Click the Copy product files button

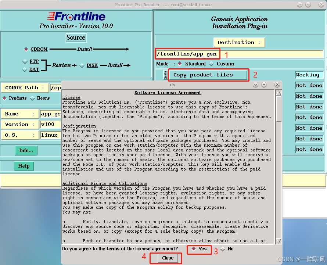pyautogui.click(x=208, y=75)
